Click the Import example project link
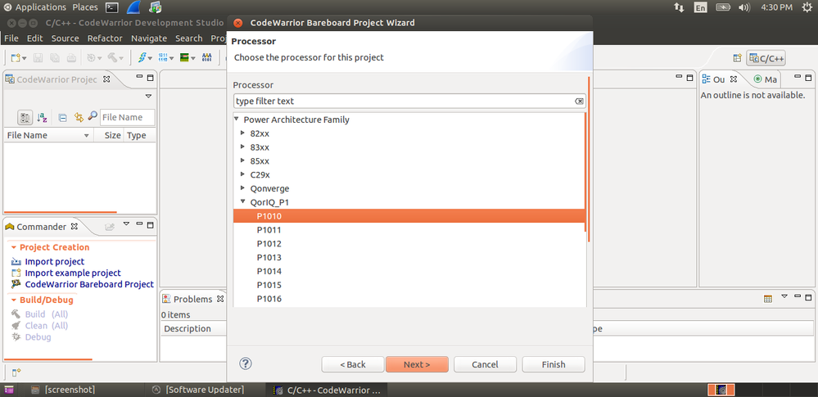Screen dimensions: 818x397 [x=73, y=273]
